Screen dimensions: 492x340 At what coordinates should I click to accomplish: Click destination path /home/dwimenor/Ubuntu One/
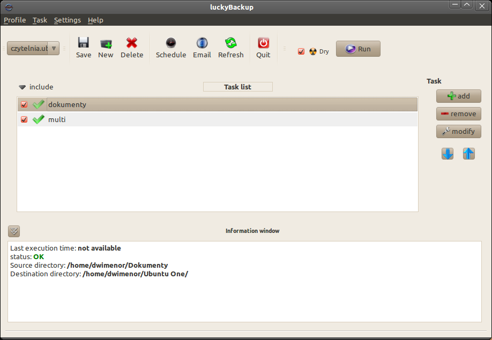[135, 274]
